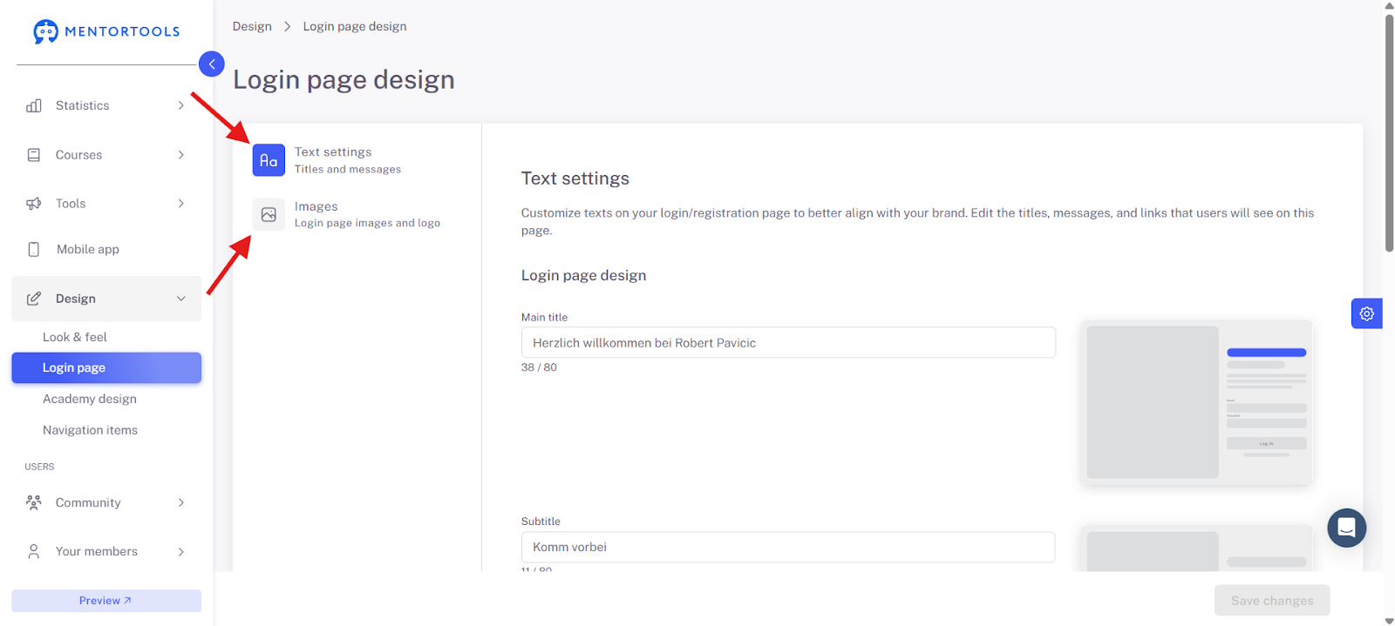Expand the Courses menu chevron
This screenshot has height=626, width=1395.
181,155
